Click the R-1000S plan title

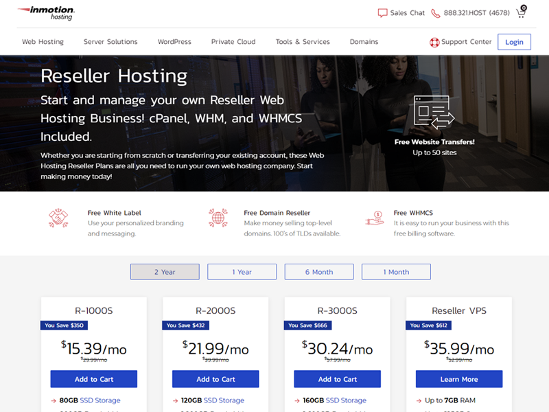94,311
